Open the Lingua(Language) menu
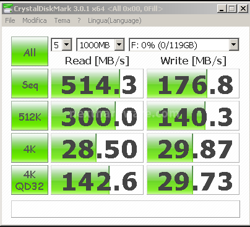250x227 pixels. pyautogui.click(x=114, y=20)
